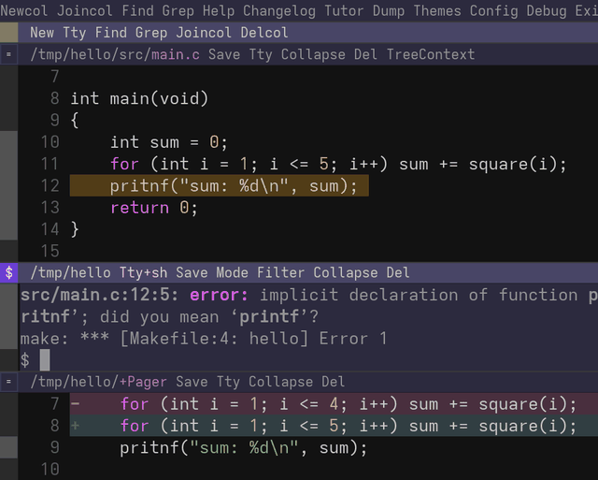The height and width of the screenshot is (480, 598).
Task: Collapse the Pager window
Action: pos(280,382)
